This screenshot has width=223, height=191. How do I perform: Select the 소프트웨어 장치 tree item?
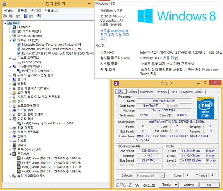[x=28, y=106]
